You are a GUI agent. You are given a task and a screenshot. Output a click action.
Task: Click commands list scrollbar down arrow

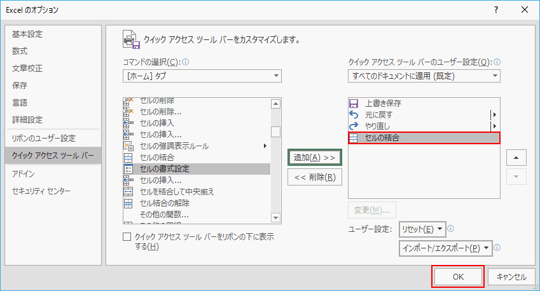click(275, 218)
